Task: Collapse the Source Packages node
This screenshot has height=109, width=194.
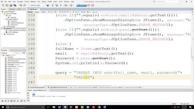Action: click(2, 13)
